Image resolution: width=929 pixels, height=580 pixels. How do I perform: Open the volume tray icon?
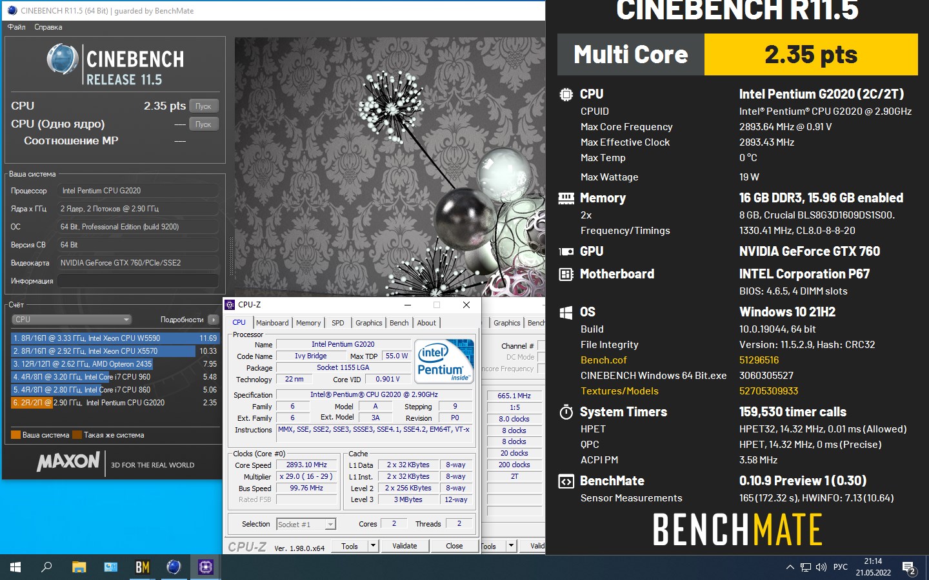821,567
